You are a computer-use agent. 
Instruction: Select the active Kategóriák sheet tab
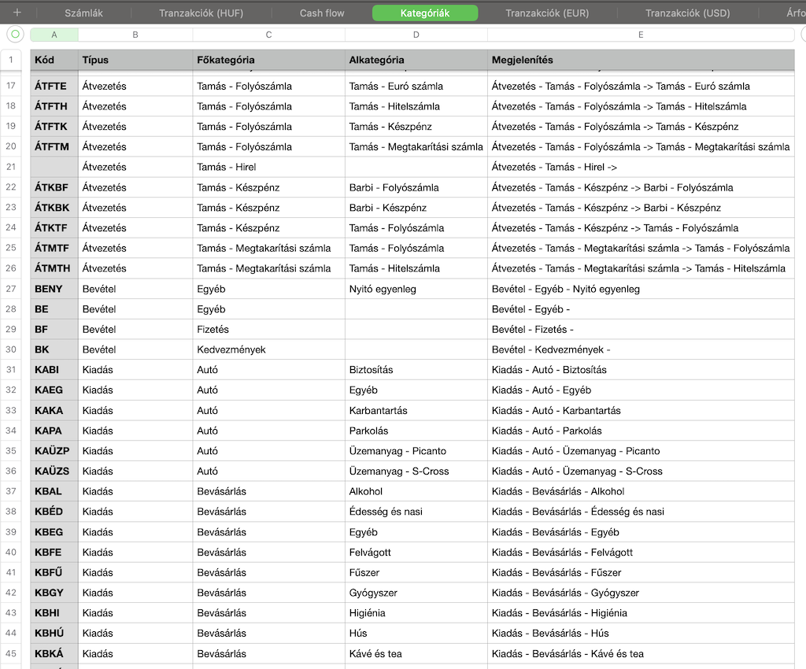click(424, 13)
